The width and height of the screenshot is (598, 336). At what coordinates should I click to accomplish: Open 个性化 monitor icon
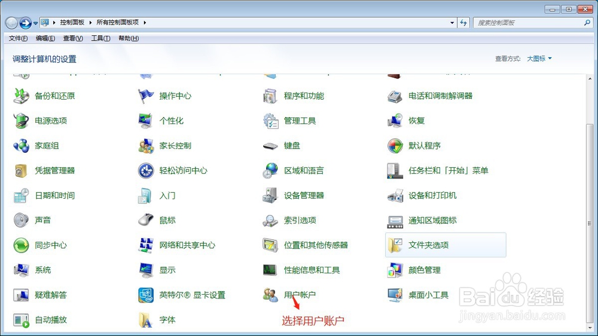[146, 121]
